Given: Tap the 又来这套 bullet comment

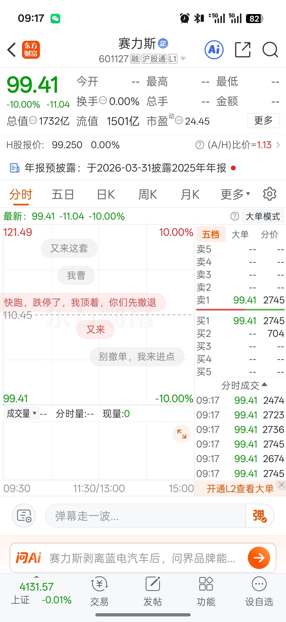Looking at the screenshot, I should coord(69,248).
